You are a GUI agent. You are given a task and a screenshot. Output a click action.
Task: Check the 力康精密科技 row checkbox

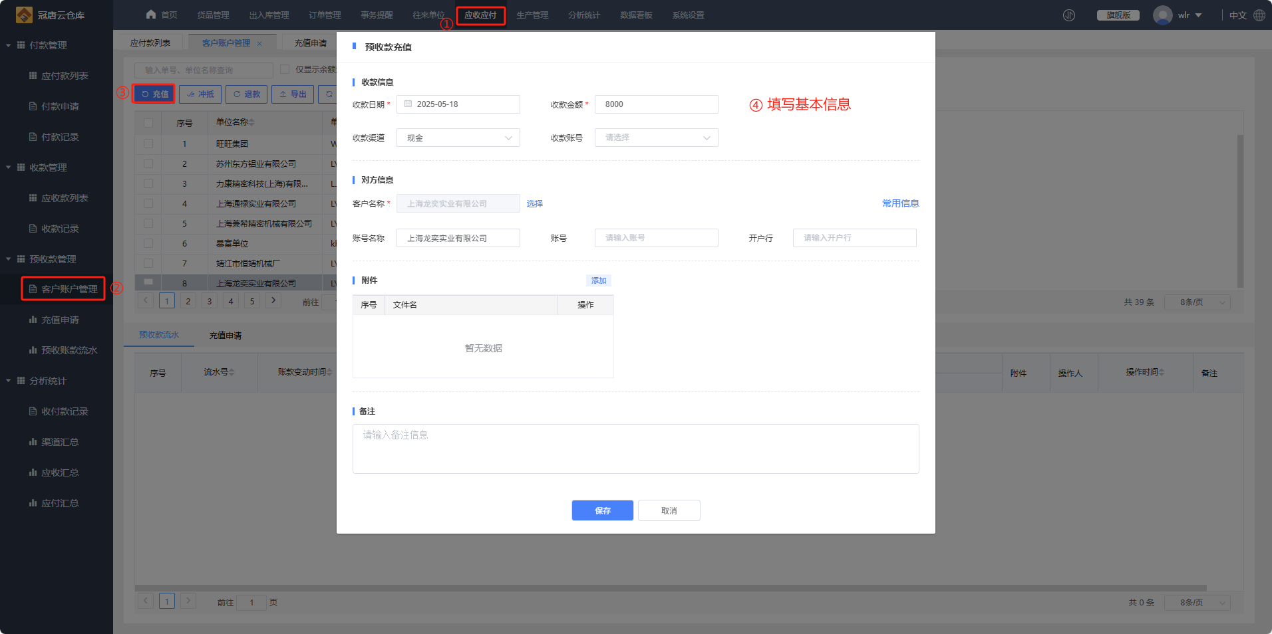[148, 183]
